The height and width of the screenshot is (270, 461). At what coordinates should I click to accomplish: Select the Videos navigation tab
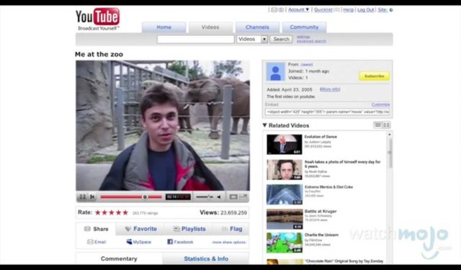point(210,27)
